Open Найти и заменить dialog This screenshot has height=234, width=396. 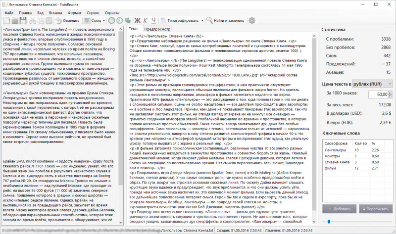click(225, 20)
